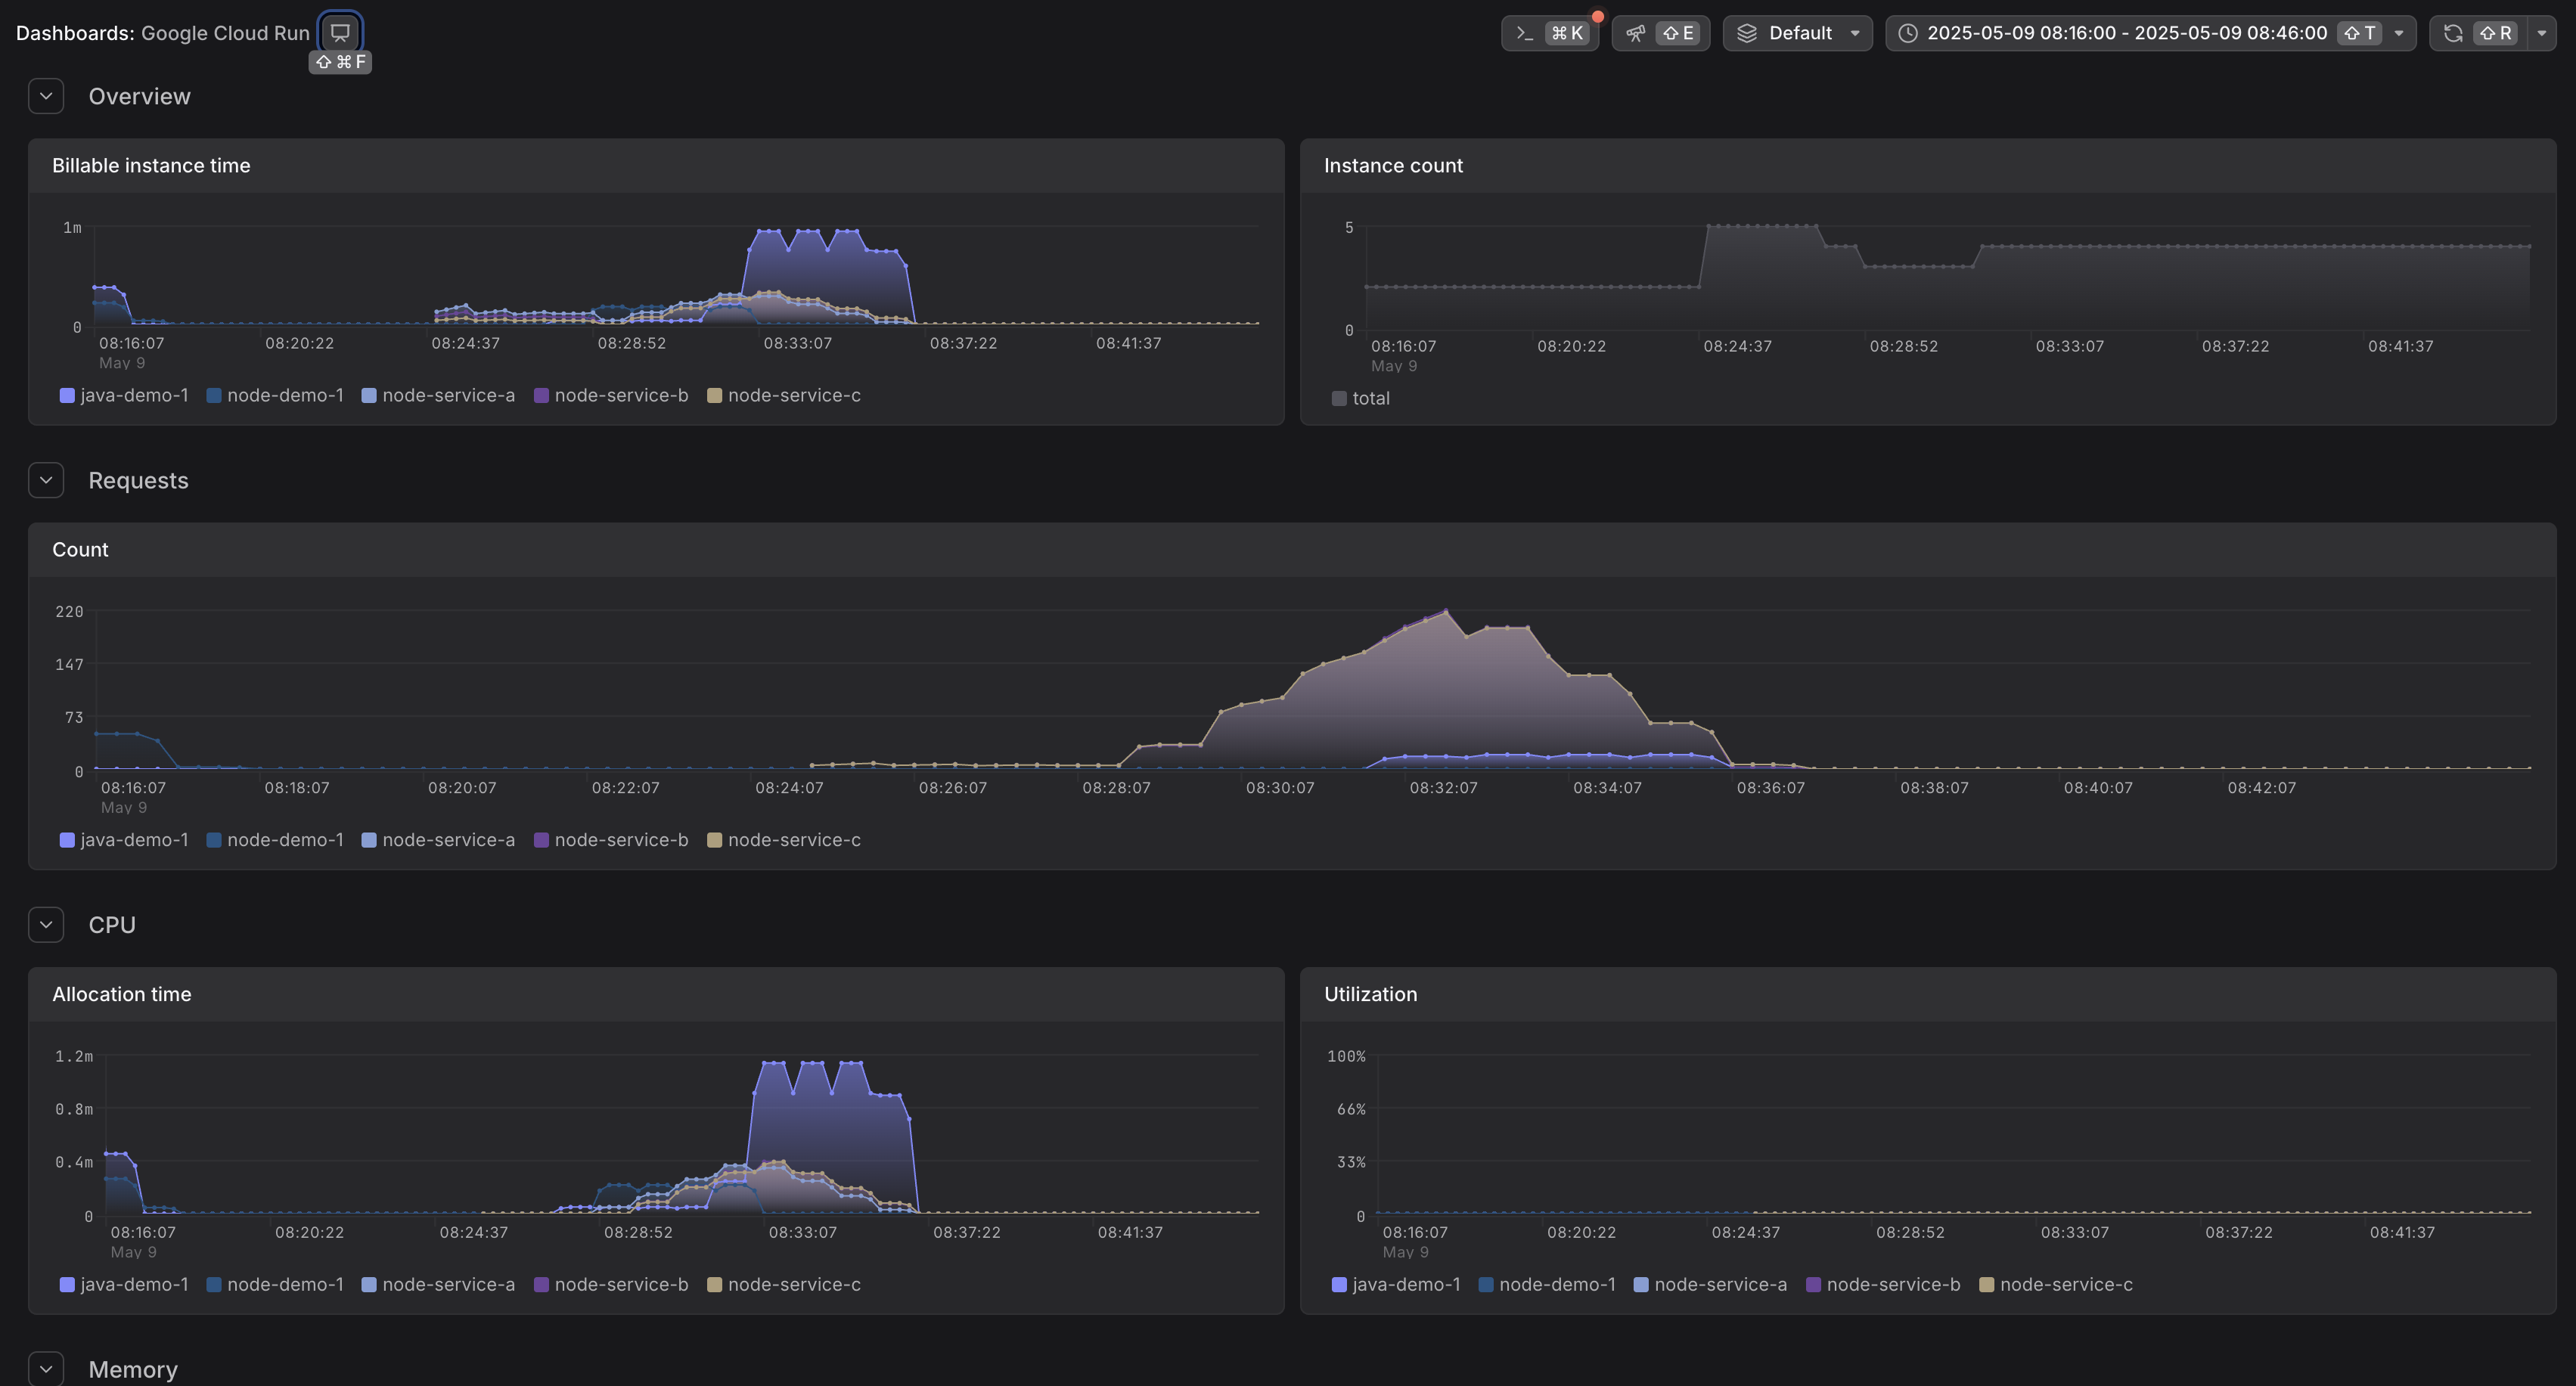Screen dimensions: 2576x1386
Task: Collapse the Overview section
Action: 46,96
